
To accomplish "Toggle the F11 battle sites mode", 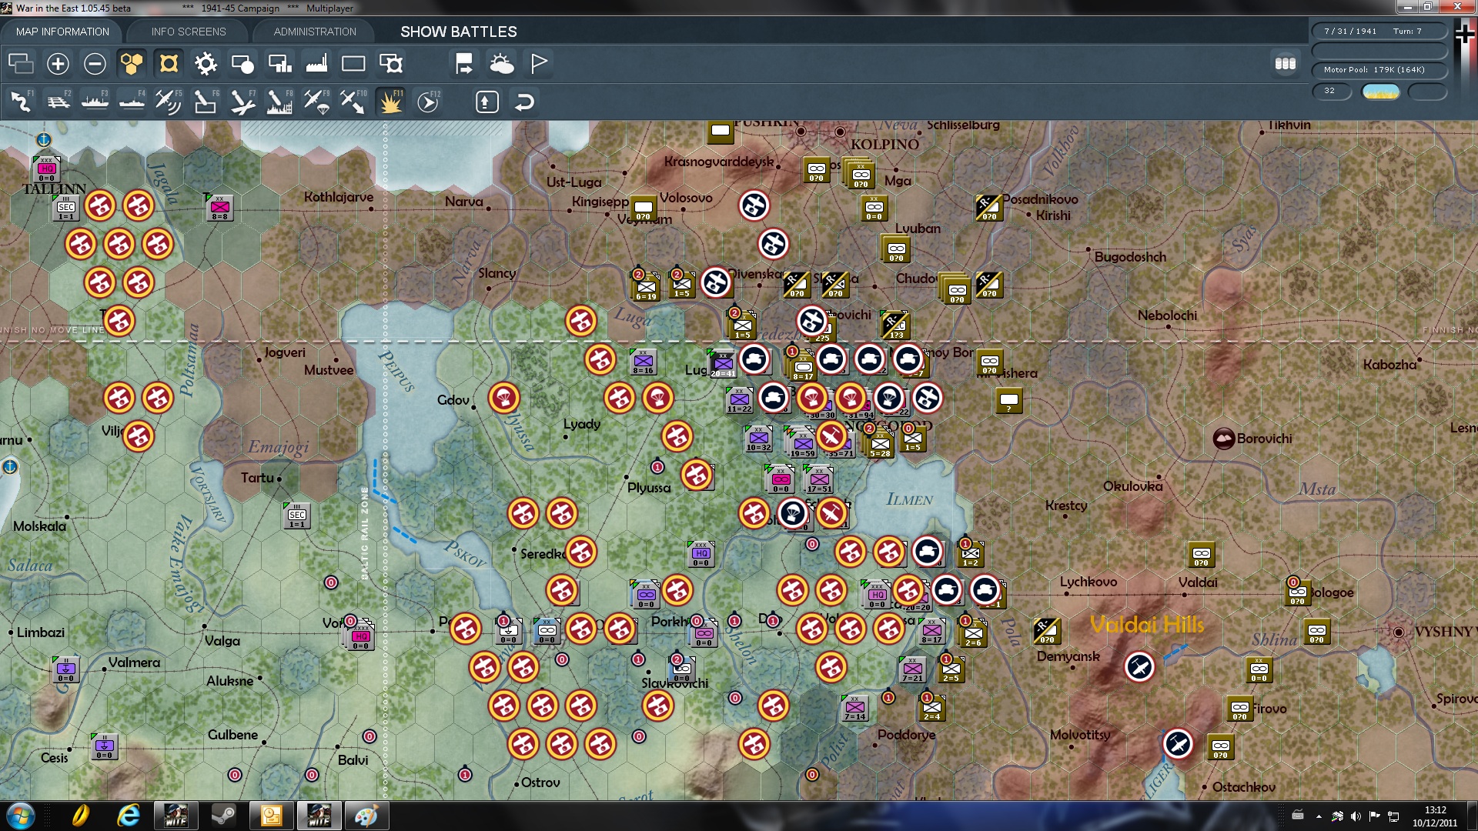I will coord(390,102).
